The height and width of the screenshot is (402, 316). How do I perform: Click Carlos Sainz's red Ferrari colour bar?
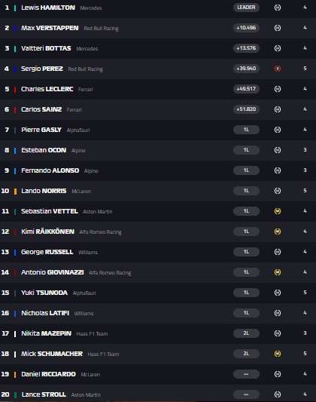pyautogui.click(x=15, y=109)
